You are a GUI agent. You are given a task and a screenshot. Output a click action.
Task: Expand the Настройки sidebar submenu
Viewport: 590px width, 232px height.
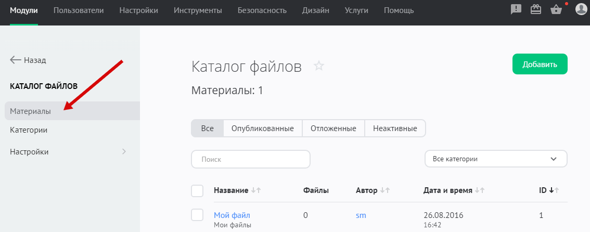click(x=124, y=152)
